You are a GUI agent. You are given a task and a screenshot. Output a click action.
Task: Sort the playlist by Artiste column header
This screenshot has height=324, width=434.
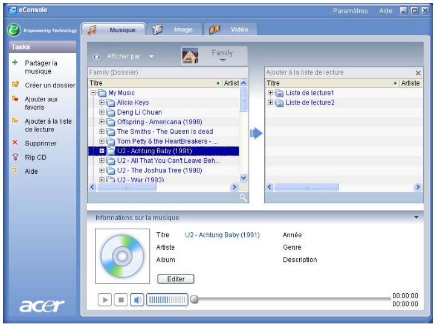[411, 83]
